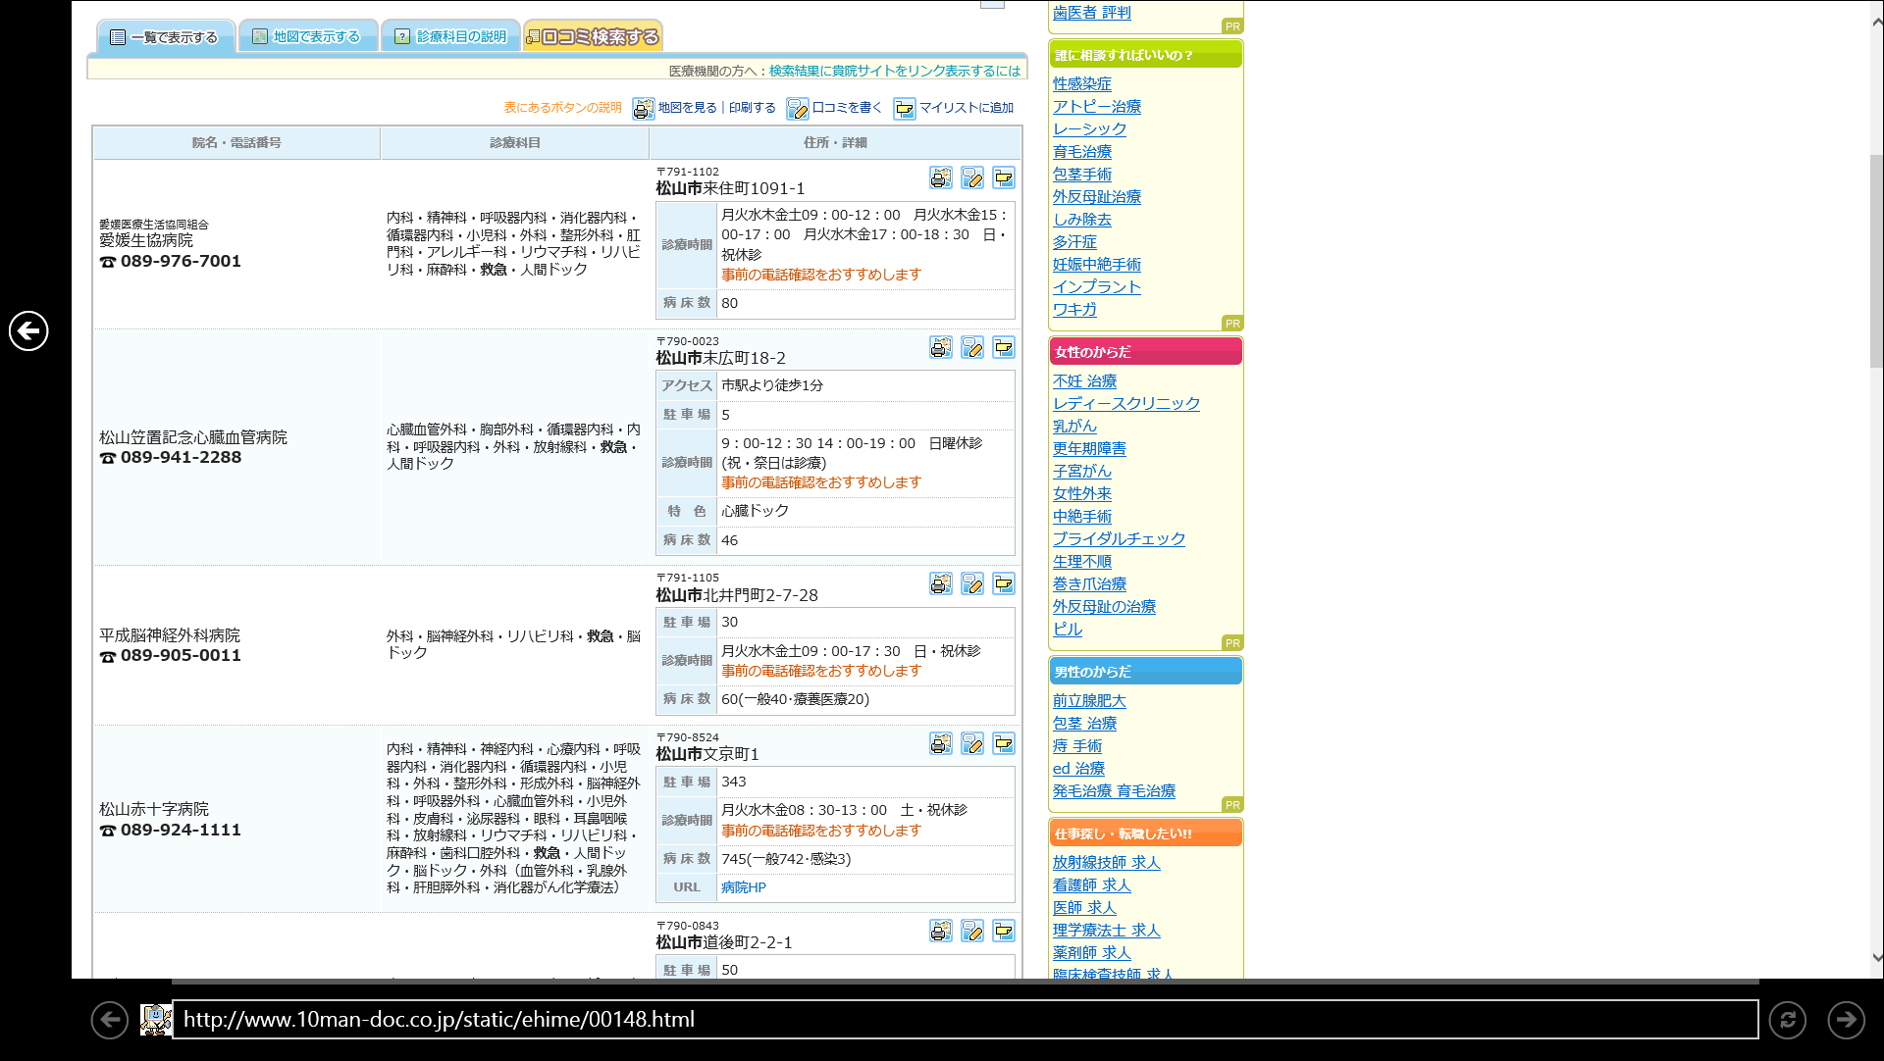1884x1061 pixels.
Task: Write review icon for 道後町2-2-1 row
Action: click(x=971, y=931)
